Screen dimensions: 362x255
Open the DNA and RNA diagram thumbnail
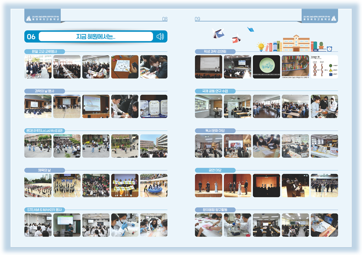(x=324, y=67)
